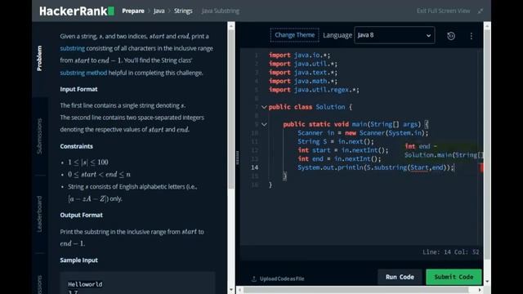Screen dimensions: 523x294
Task: Click the HackerRank logo
Action: (x=77, y=11)
